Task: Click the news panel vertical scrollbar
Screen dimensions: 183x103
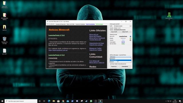Action: click(108, 47)
